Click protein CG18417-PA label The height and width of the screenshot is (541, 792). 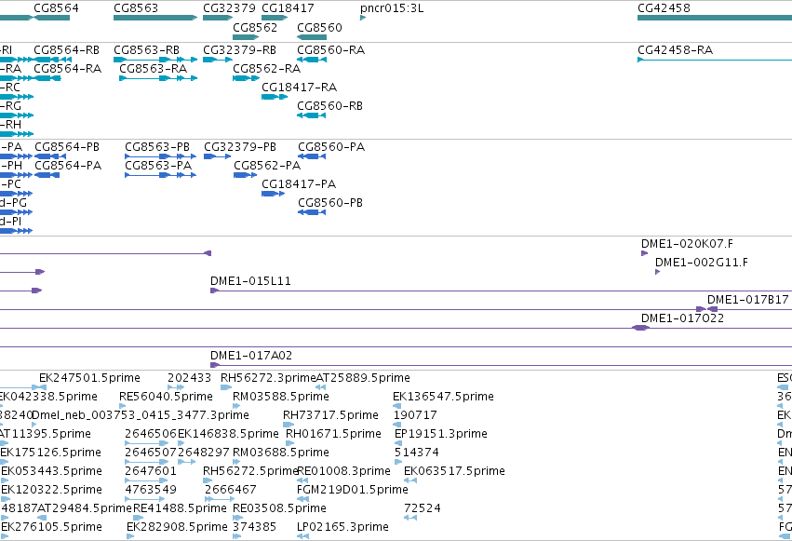point(299,183)
